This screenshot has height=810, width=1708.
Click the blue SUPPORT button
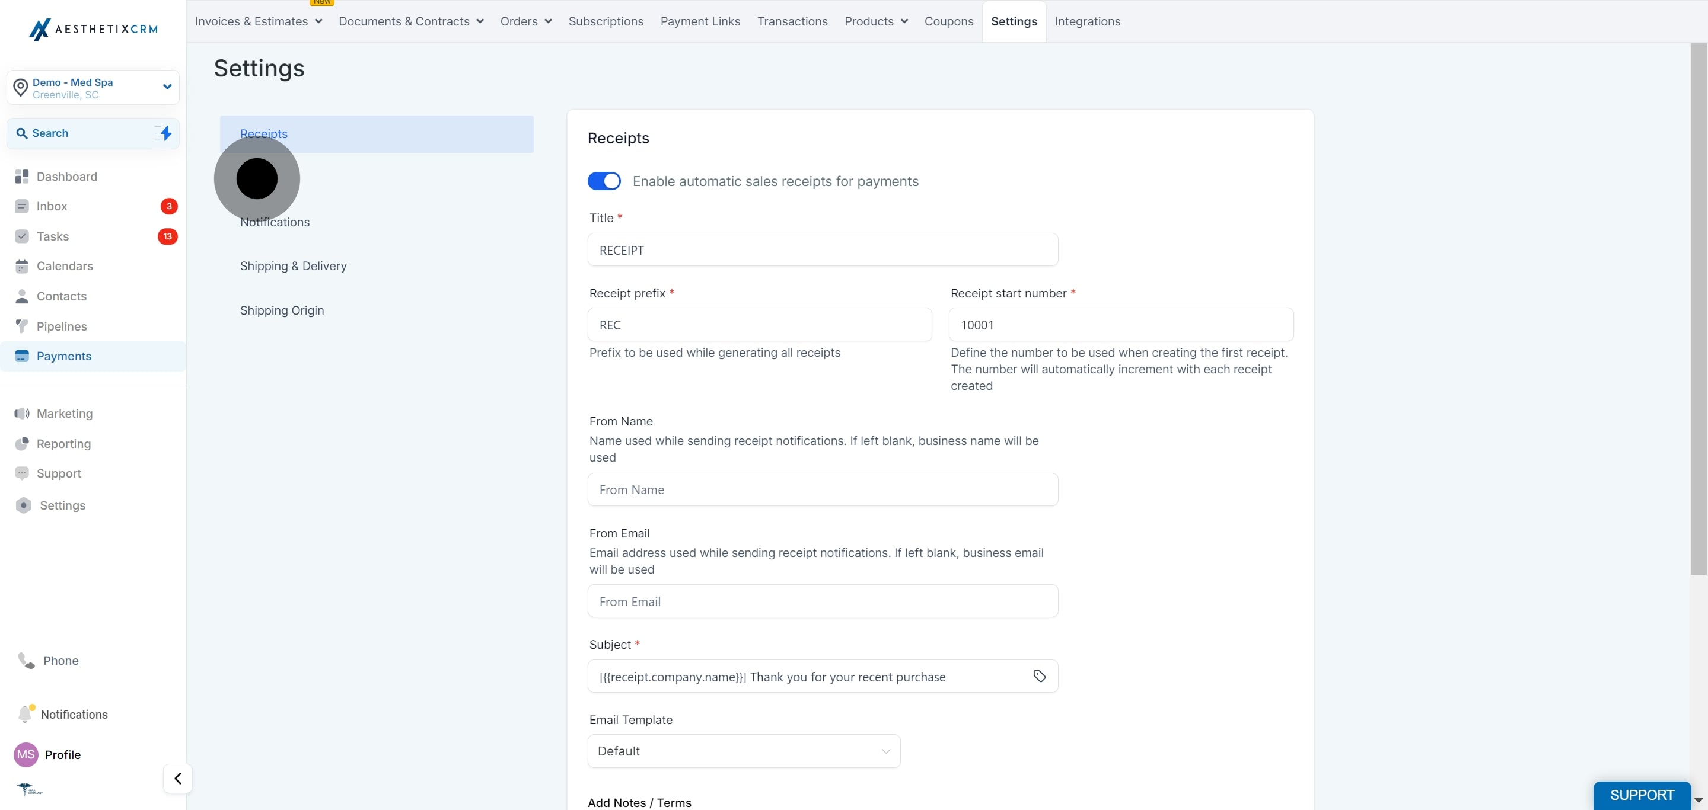tap(1642, 795)
